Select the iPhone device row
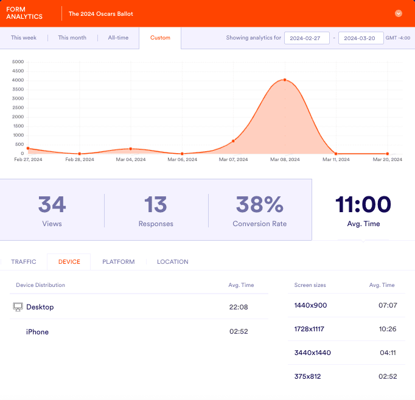415x400 pixels. (x=139, y=332)
